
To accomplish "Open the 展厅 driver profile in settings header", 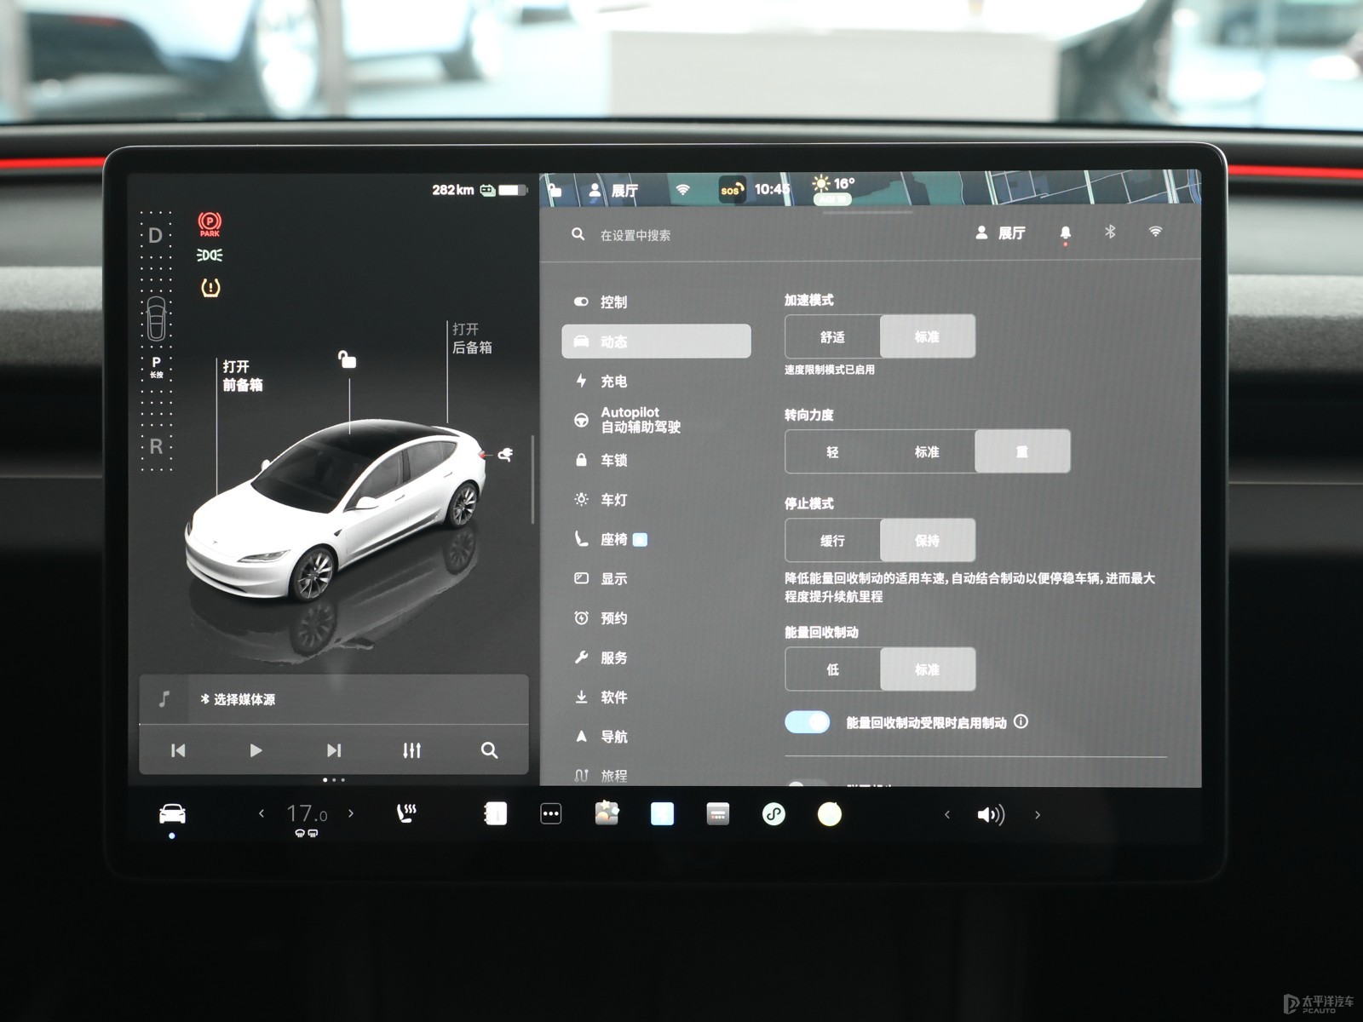I will (x=1001, y=233).
